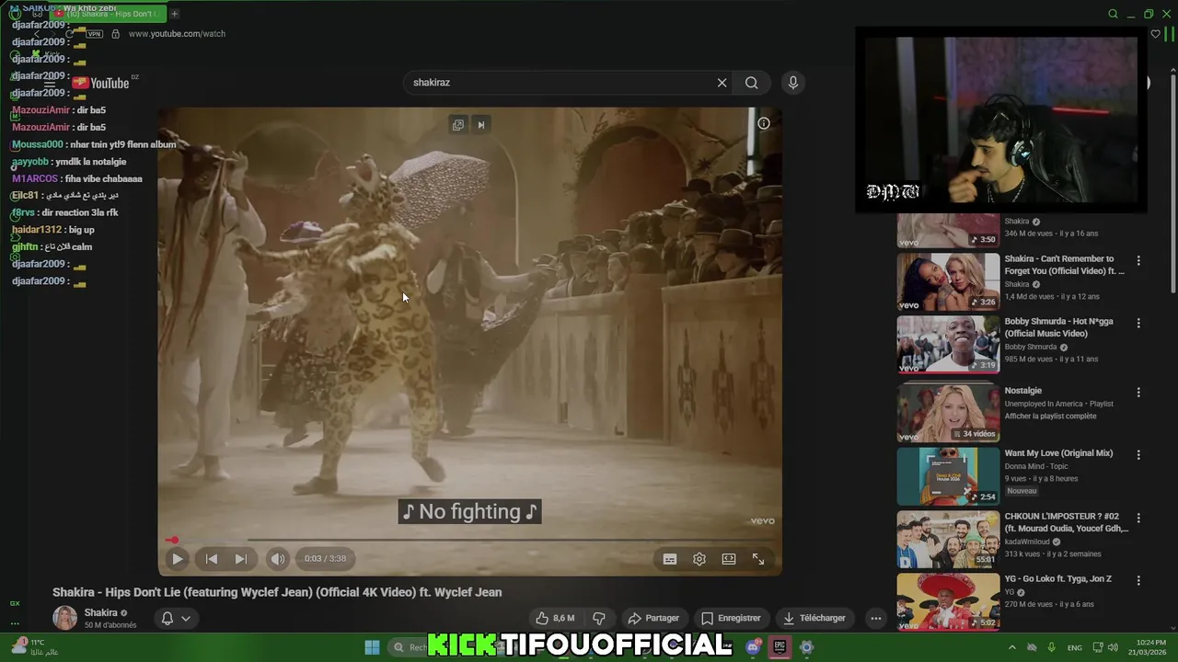Click the Enregistrer save button
1178x662 pixels.
(731, 618)
